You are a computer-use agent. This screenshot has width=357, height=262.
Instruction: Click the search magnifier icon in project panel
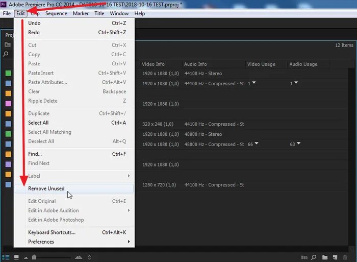[x=6, y=54]
